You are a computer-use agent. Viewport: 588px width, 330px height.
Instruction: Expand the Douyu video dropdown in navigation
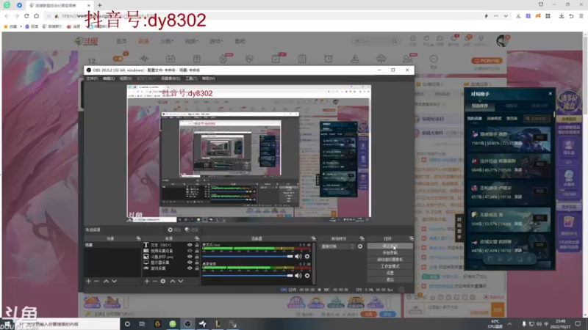192,41
